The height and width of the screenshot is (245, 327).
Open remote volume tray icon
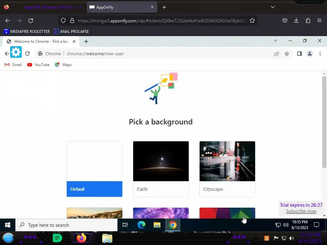[286, 225]
